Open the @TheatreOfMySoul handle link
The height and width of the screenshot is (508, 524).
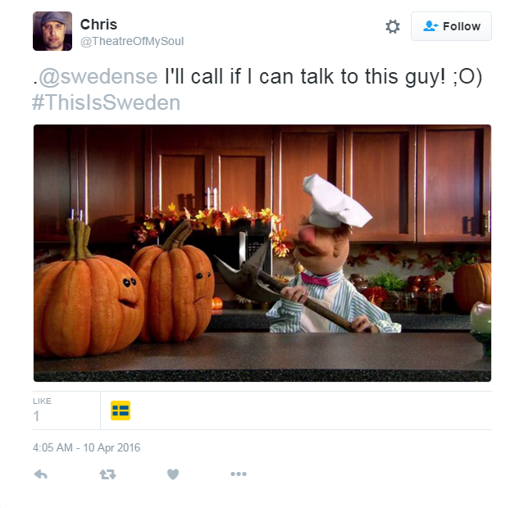point(132,41)
